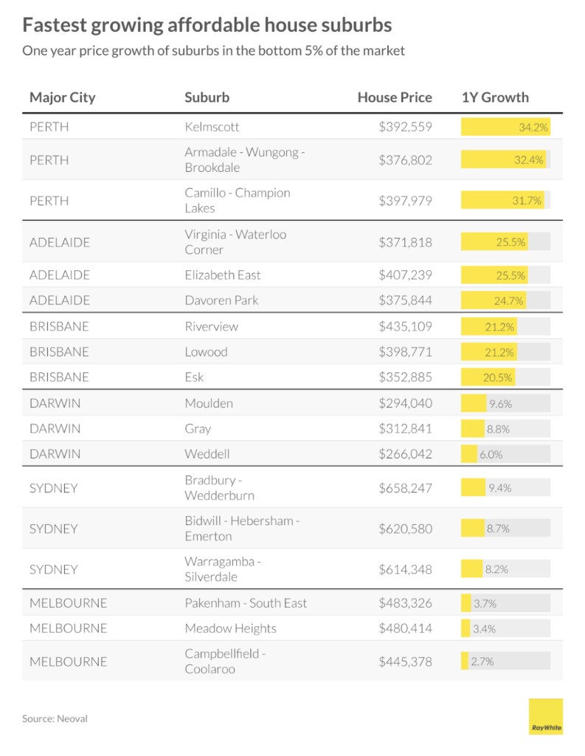Select the Campbellfield - Coolaroo suburb
Viewport: 585px width, 756px height.
pyautogui.click(x=225, y=661)
